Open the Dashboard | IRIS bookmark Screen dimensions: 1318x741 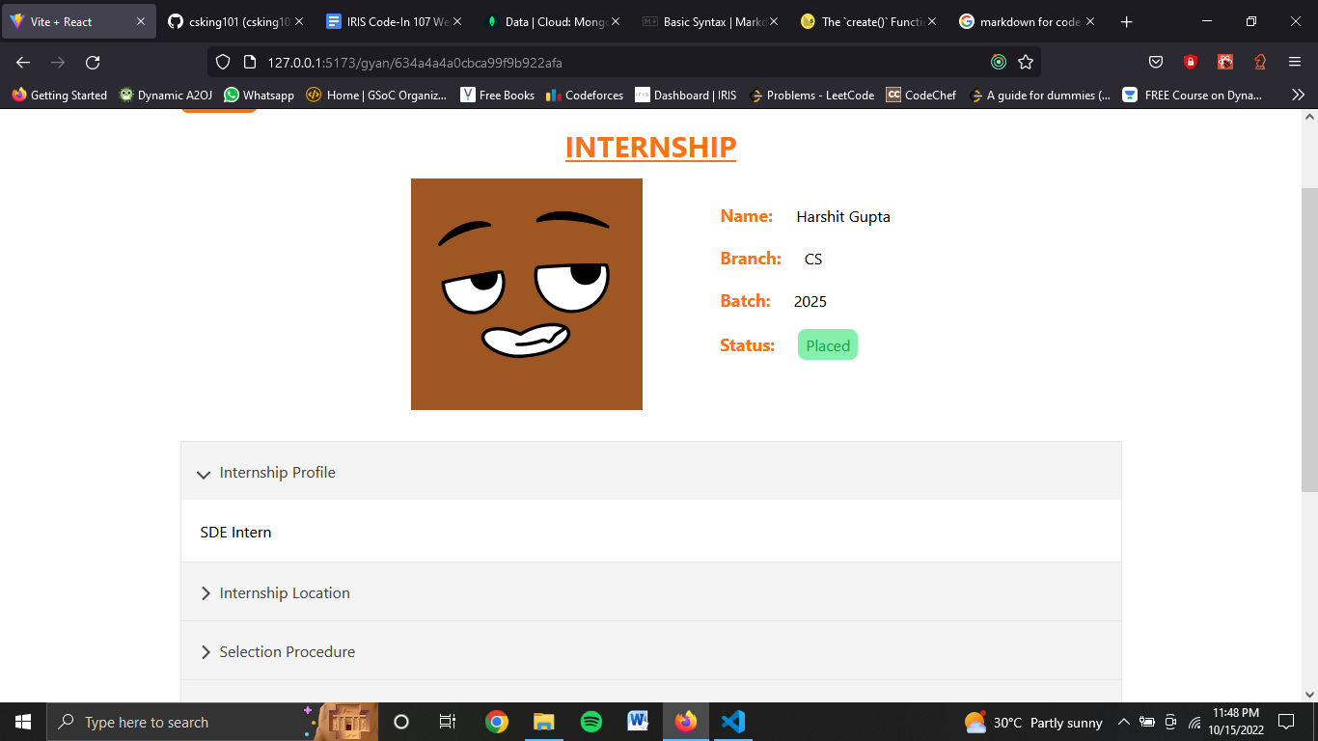[x=686, y=95]
